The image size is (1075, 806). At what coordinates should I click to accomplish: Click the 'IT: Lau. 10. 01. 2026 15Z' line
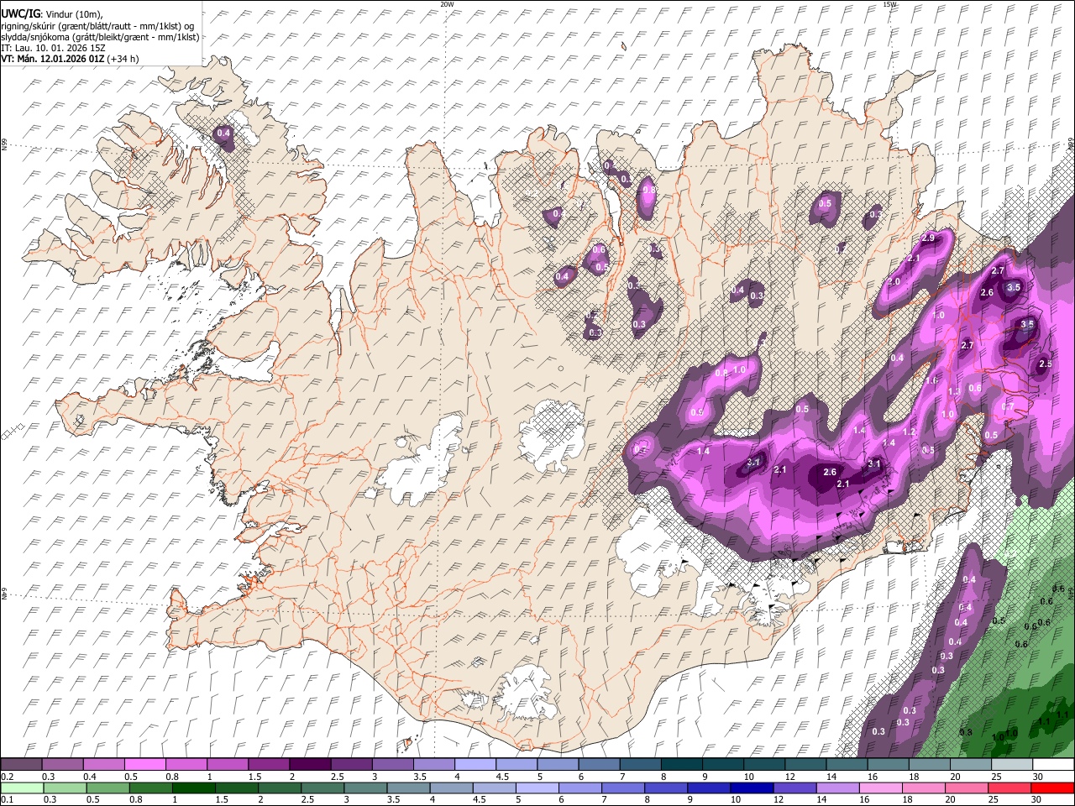[x=53, y=48]
